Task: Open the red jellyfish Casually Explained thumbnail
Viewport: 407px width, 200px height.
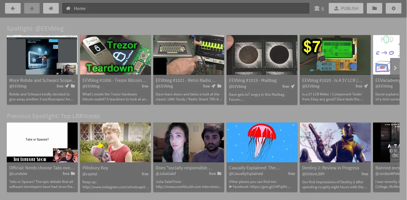Action: point(262,143)
